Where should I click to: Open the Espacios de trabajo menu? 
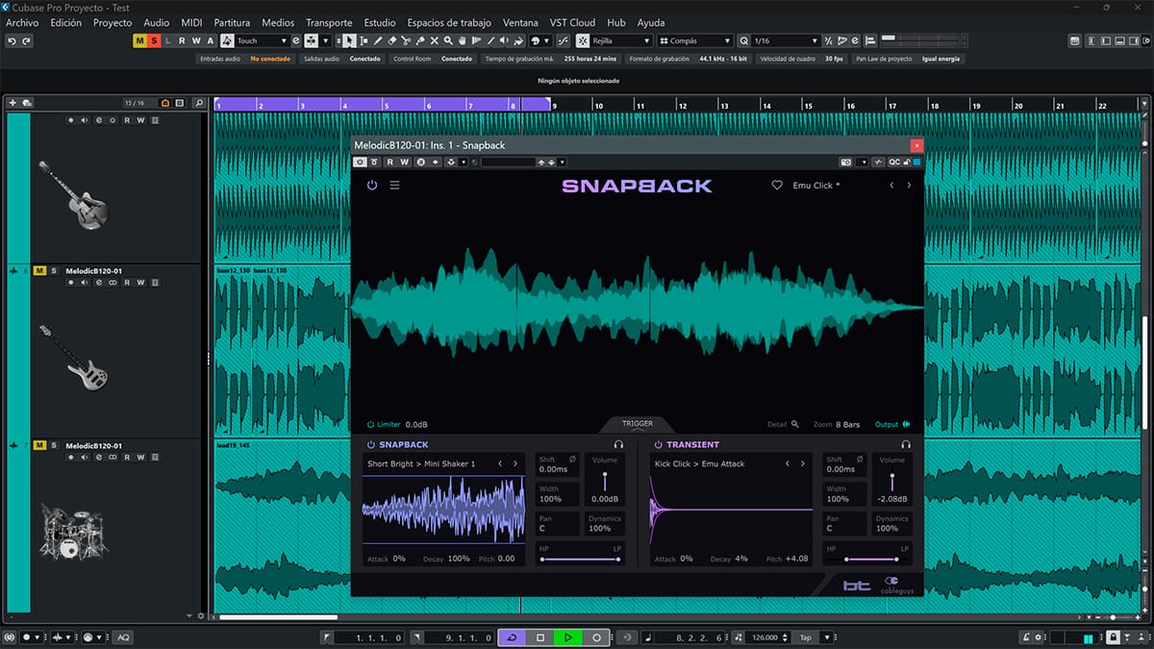tap(449, 22)
